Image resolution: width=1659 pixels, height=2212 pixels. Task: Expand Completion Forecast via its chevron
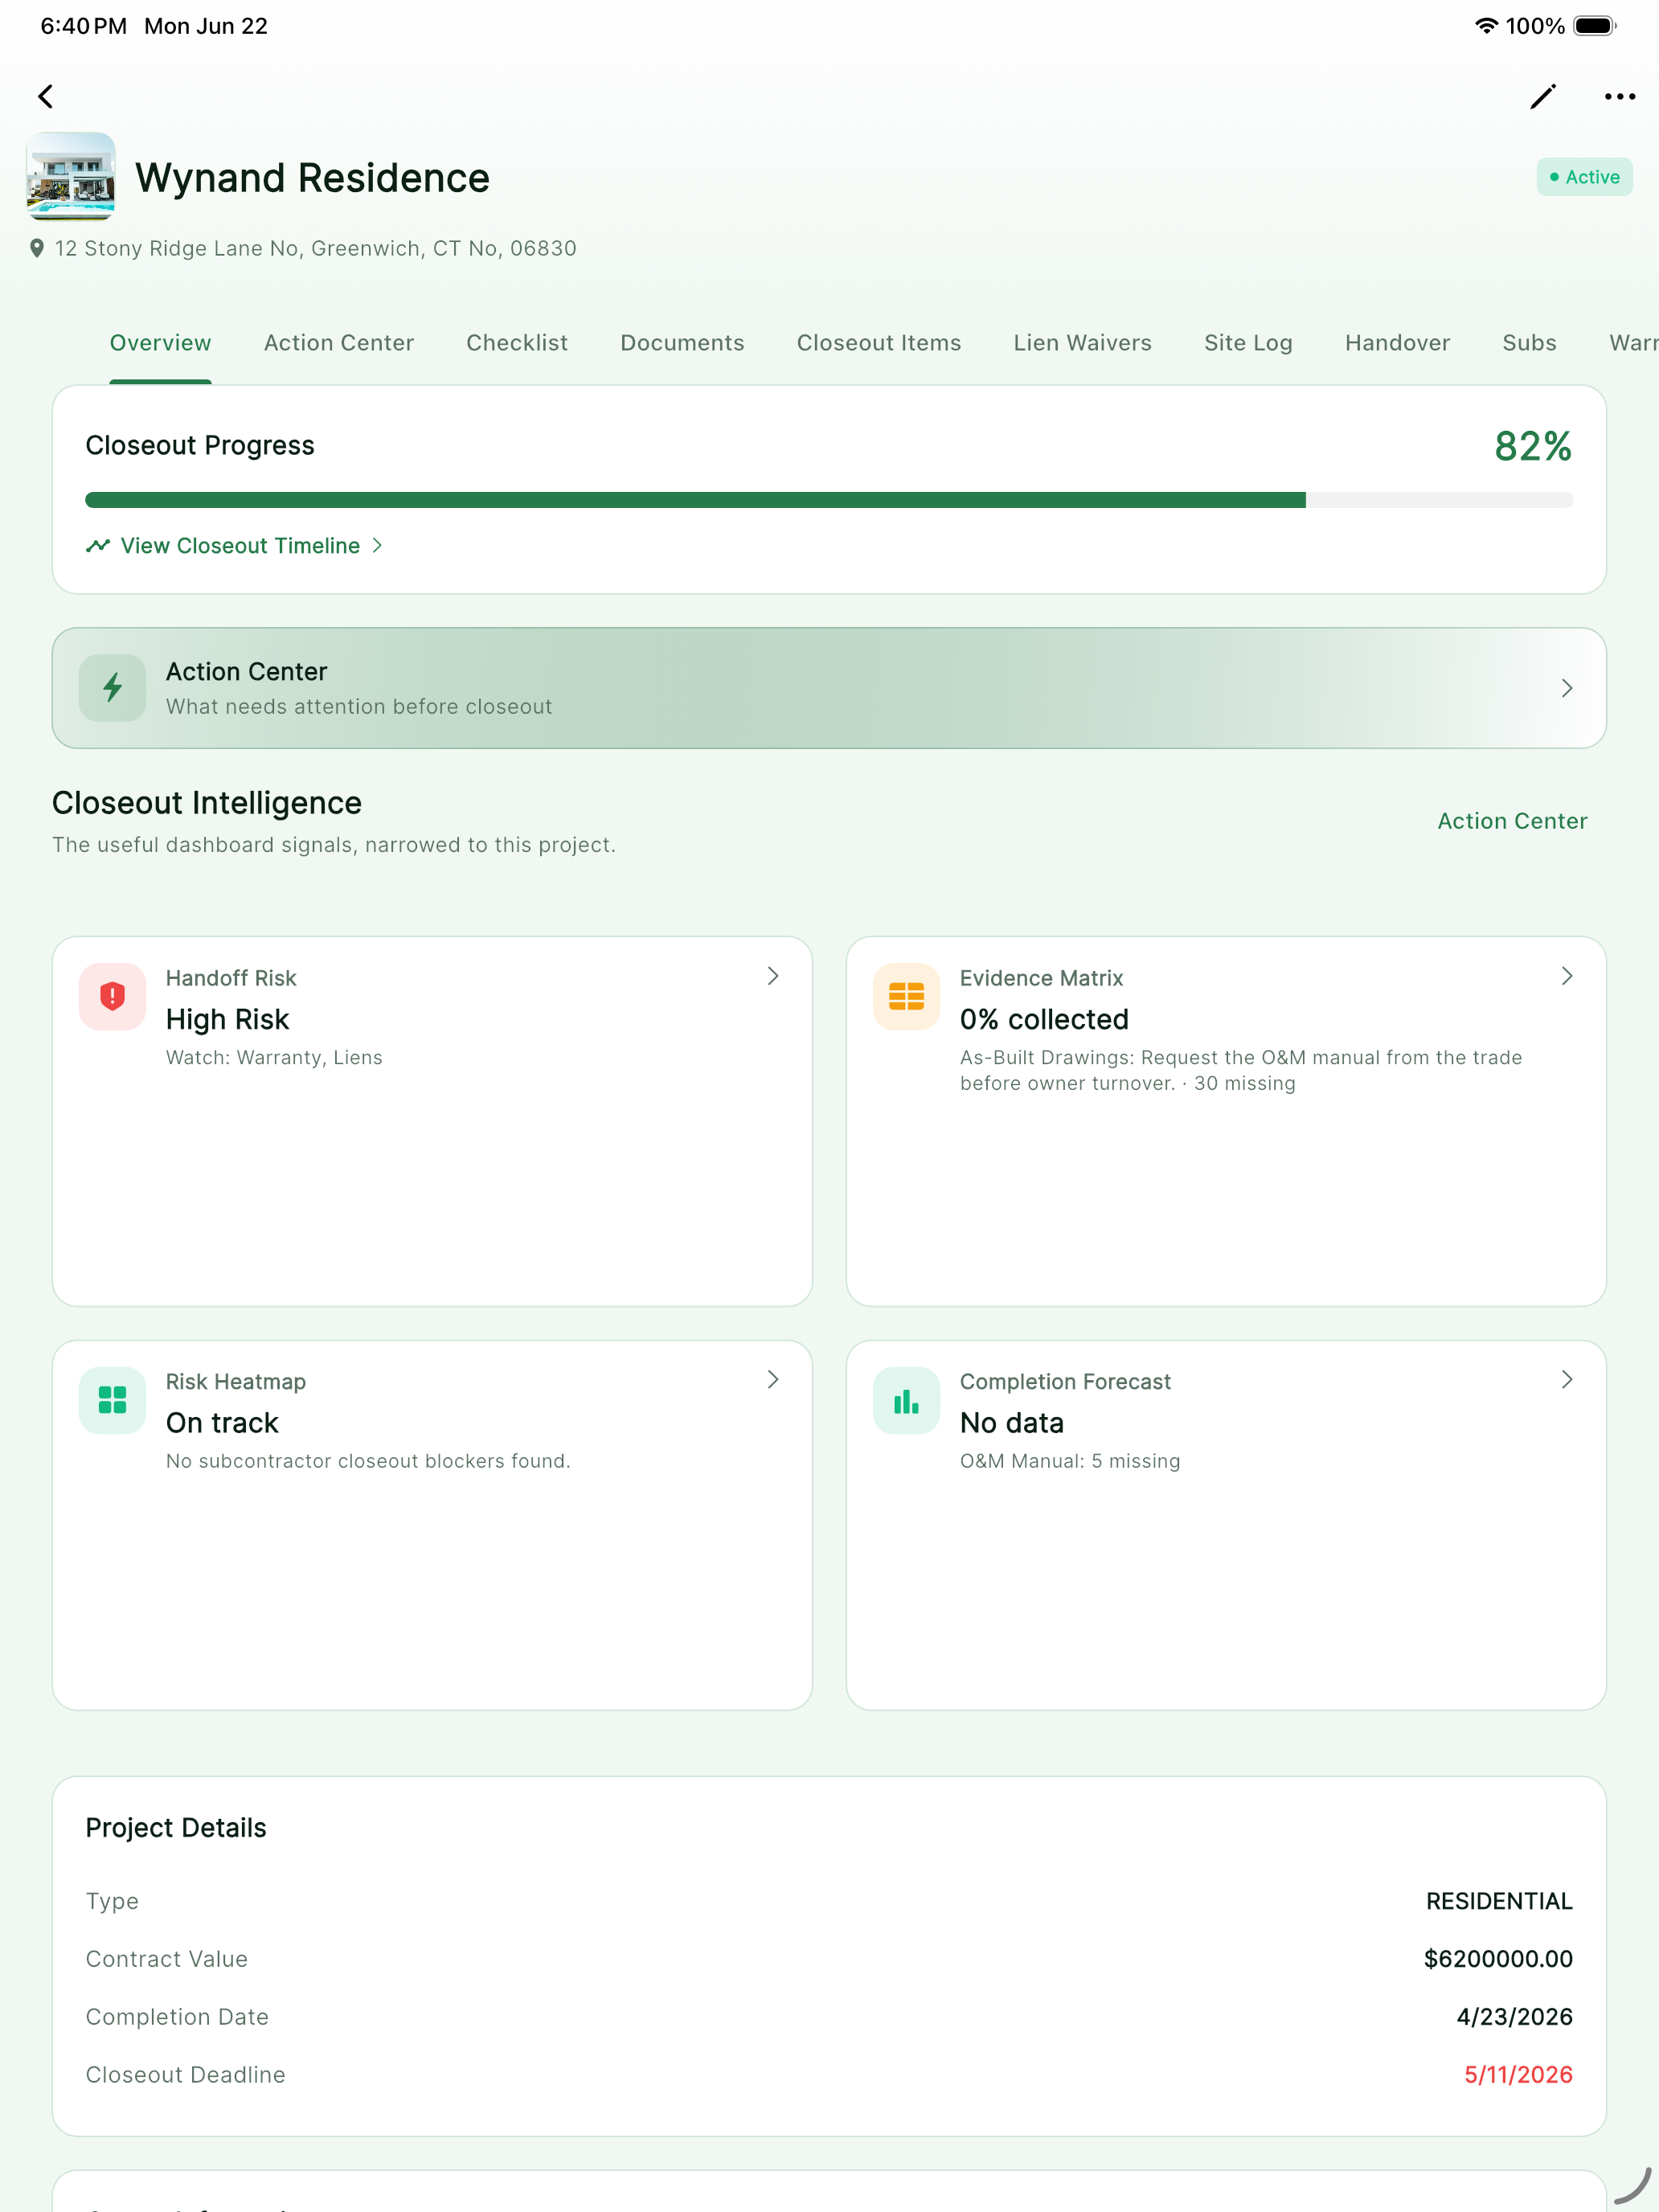(x=1567, y=1380)
